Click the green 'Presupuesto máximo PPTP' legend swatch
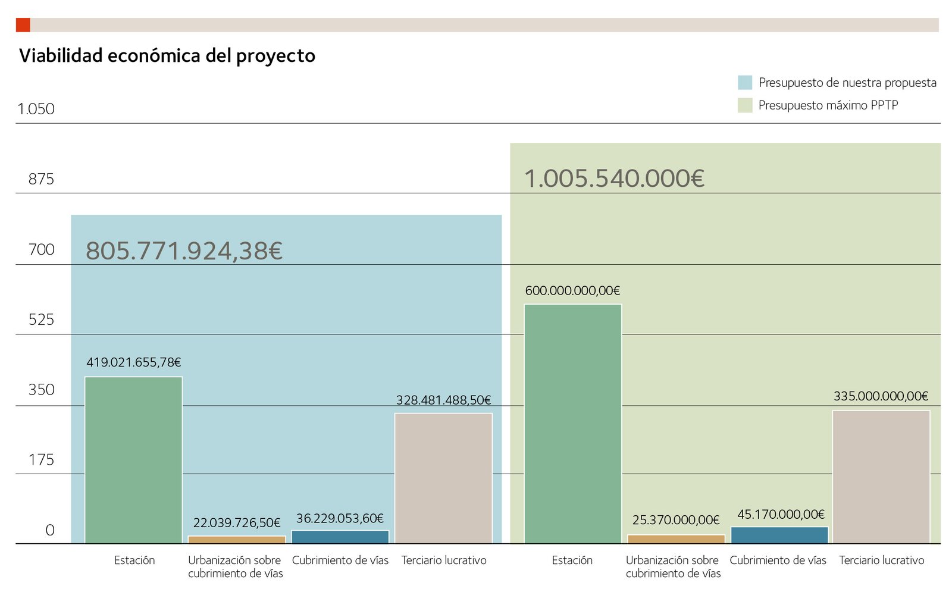952x592 pixels. (x=744, y=105)
